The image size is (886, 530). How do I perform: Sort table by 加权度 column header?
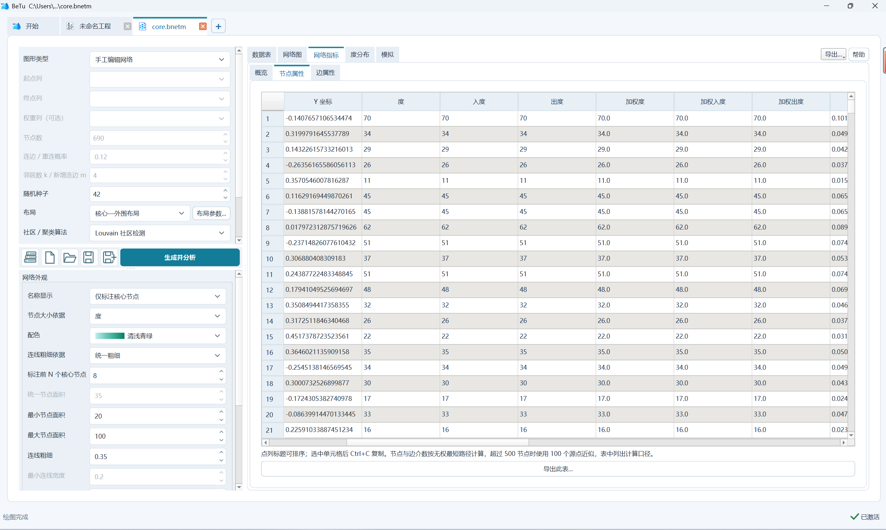pos(635,102)
